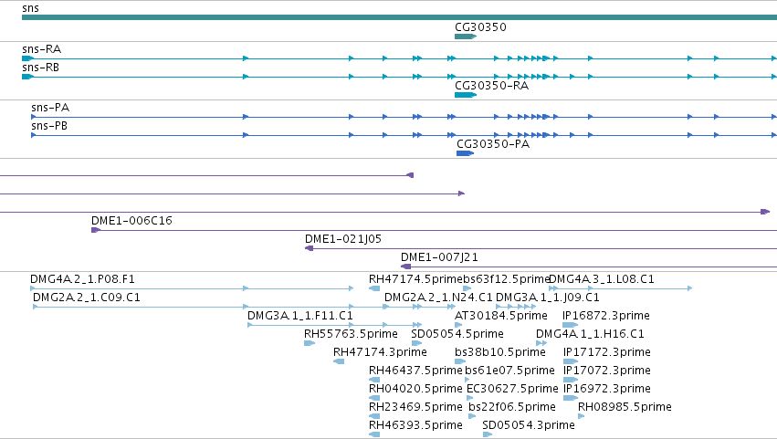
Task: Click the sns gene label
Action: pyautogui.click(x=30, y=8)
